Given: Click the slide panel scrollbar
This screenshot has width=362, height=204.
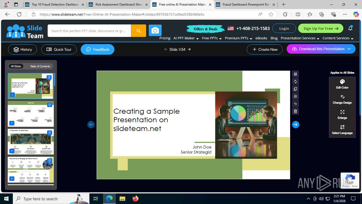Looking at the screenshot, I should click(x=55, y=80).
